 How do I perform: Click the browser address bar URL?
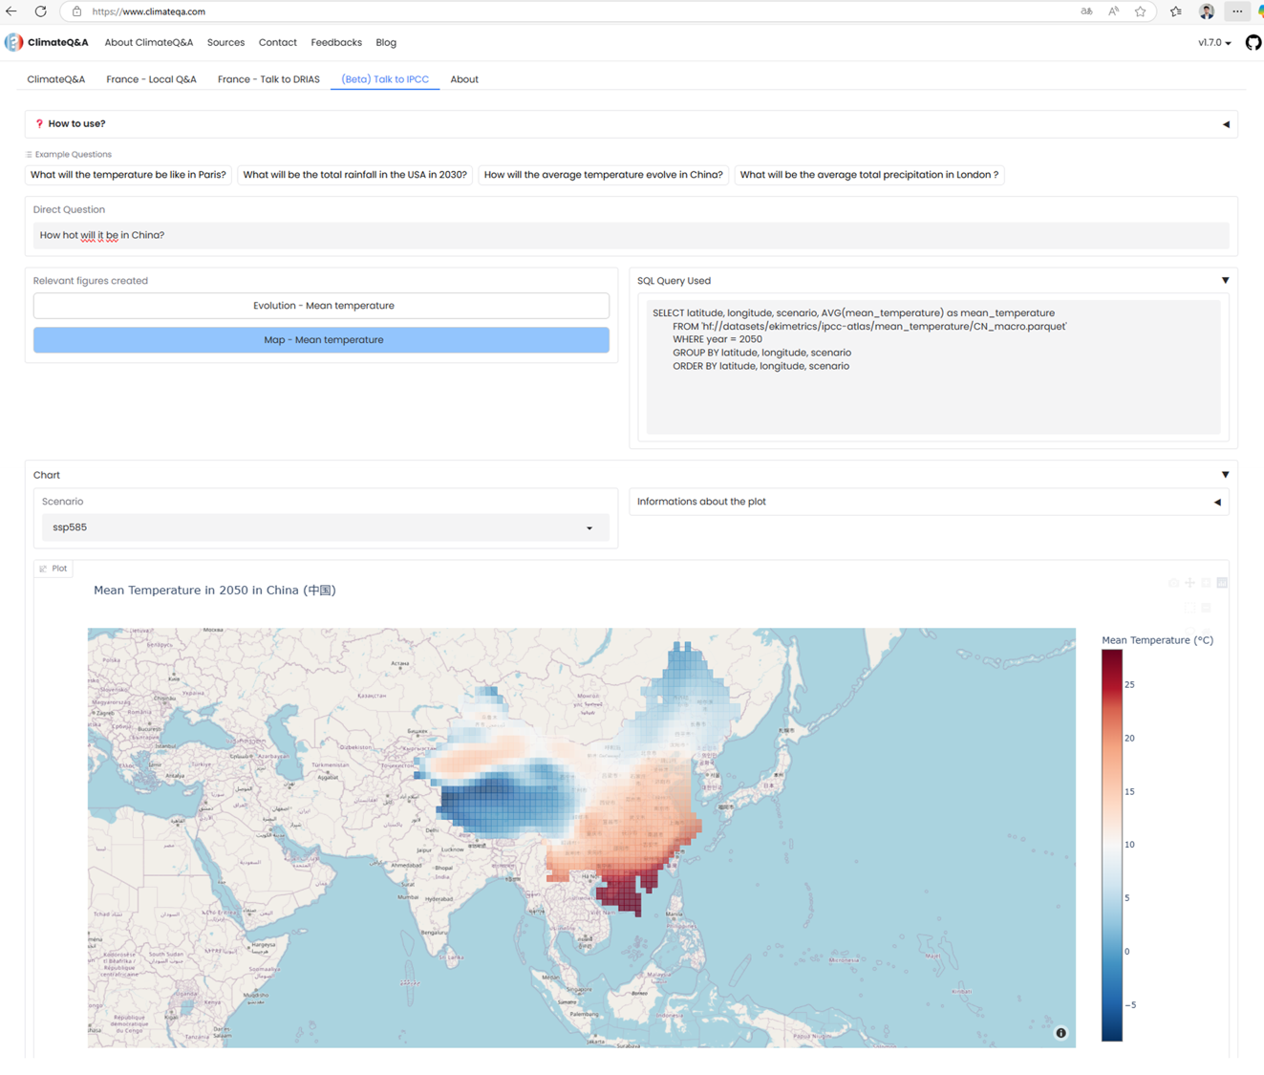[148, 11]
